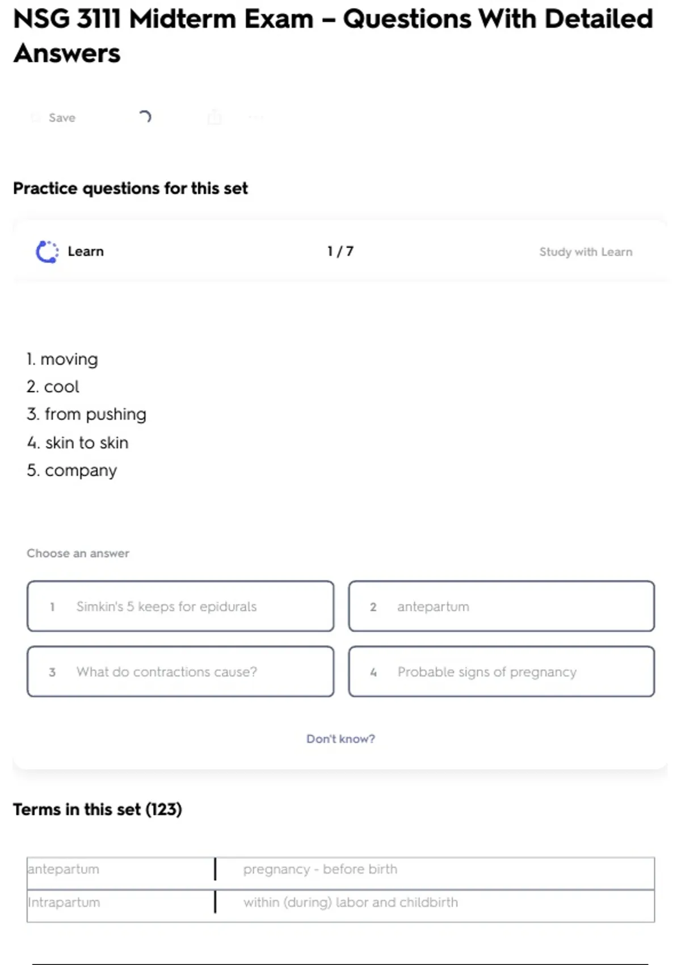This screenshot has width=681, height=965.
Task: Click definition 'within (during) labor and childbirth'
Action: 350,902
